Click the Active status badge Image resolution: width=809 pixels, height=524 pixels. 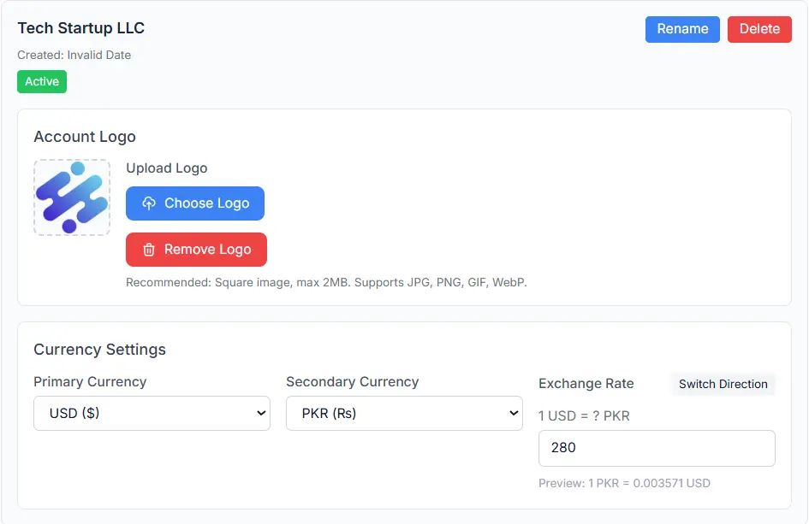[x=41, y=81]
